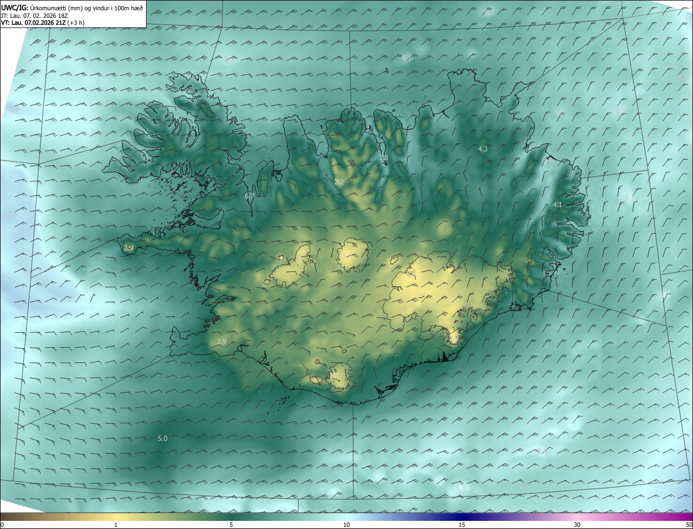
Task: Click the 7.8 value label
Action: coord(383,158)
